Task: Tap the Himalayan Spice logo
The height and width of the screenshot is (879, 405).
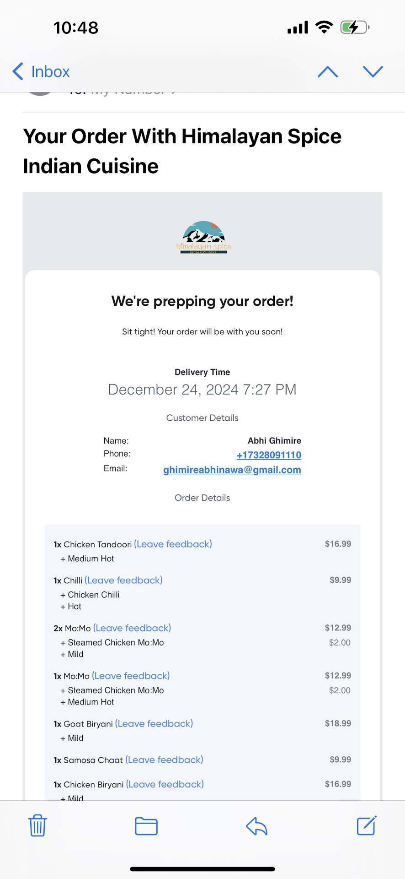Action: pyautogui.click(x=203, y=238)
